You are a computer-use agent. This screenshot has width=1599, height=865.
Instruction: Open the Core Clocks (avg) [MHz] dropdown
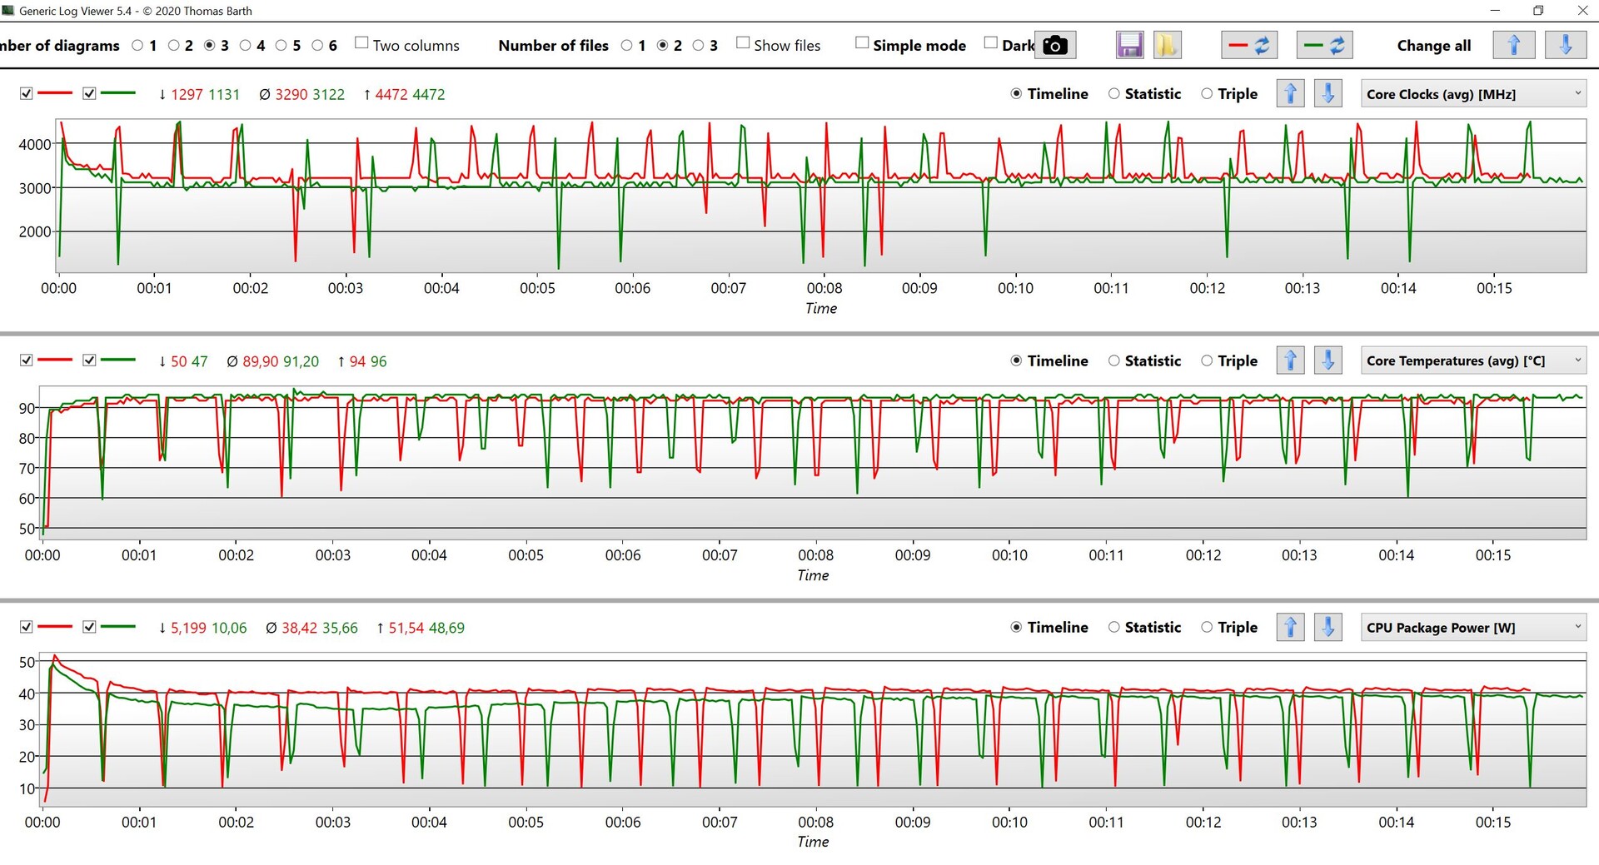pos(1472,94)
